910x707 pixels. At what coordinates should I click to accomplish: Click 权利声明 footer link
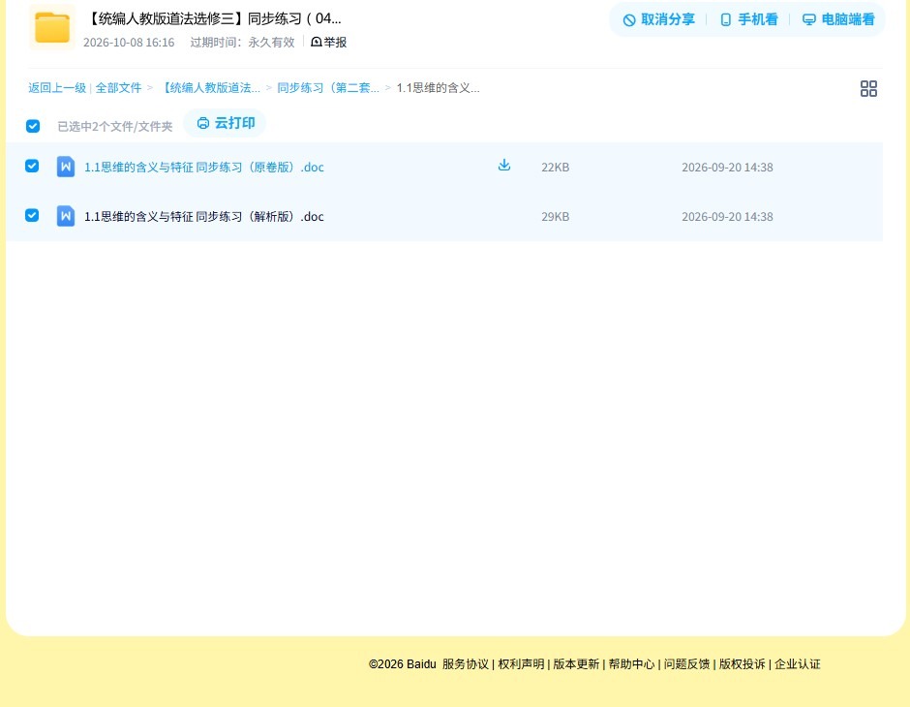521,664
